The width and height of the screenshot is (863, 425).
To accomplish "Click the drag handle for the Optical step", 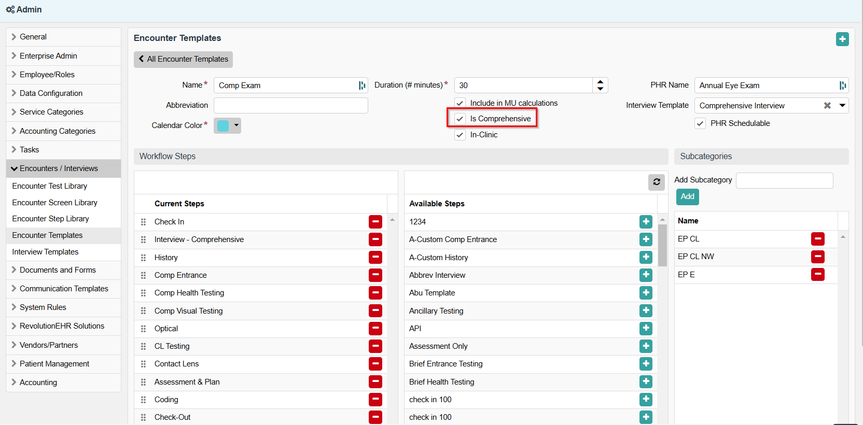I will tap(144, 329).
